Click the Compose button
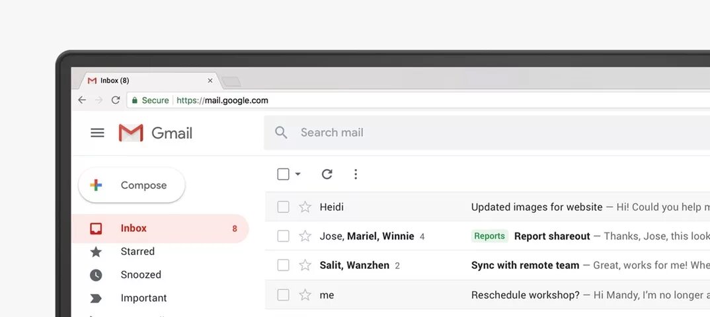The image size is (710, 317). pyautogui.click(x=132, y=185)
